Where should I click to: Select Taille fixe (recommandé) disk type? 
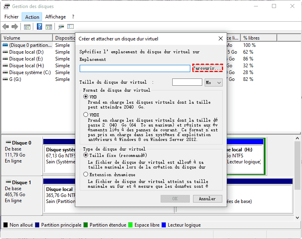(86, 155)
